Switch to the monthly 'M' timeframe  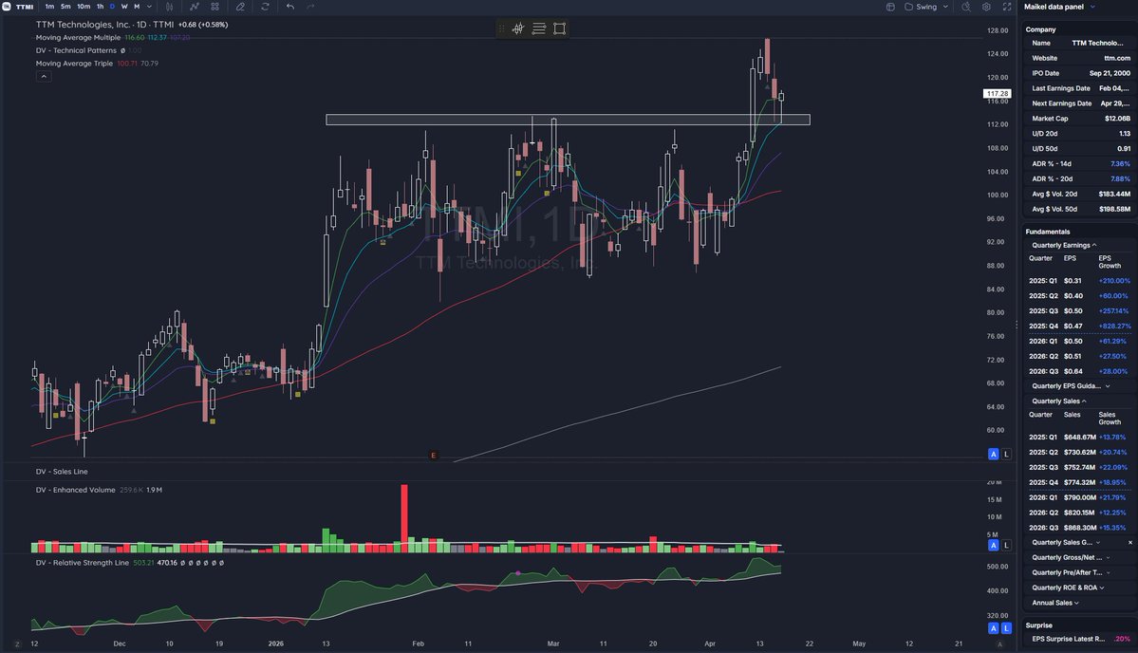point(137,7)
